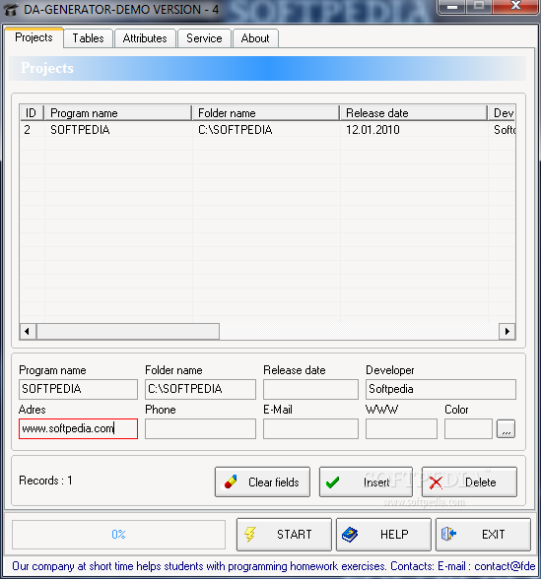Image resolution: width=541 pixels, height=579 pixels.
Task: Click the Release date input field
Action: click(310, 389)
